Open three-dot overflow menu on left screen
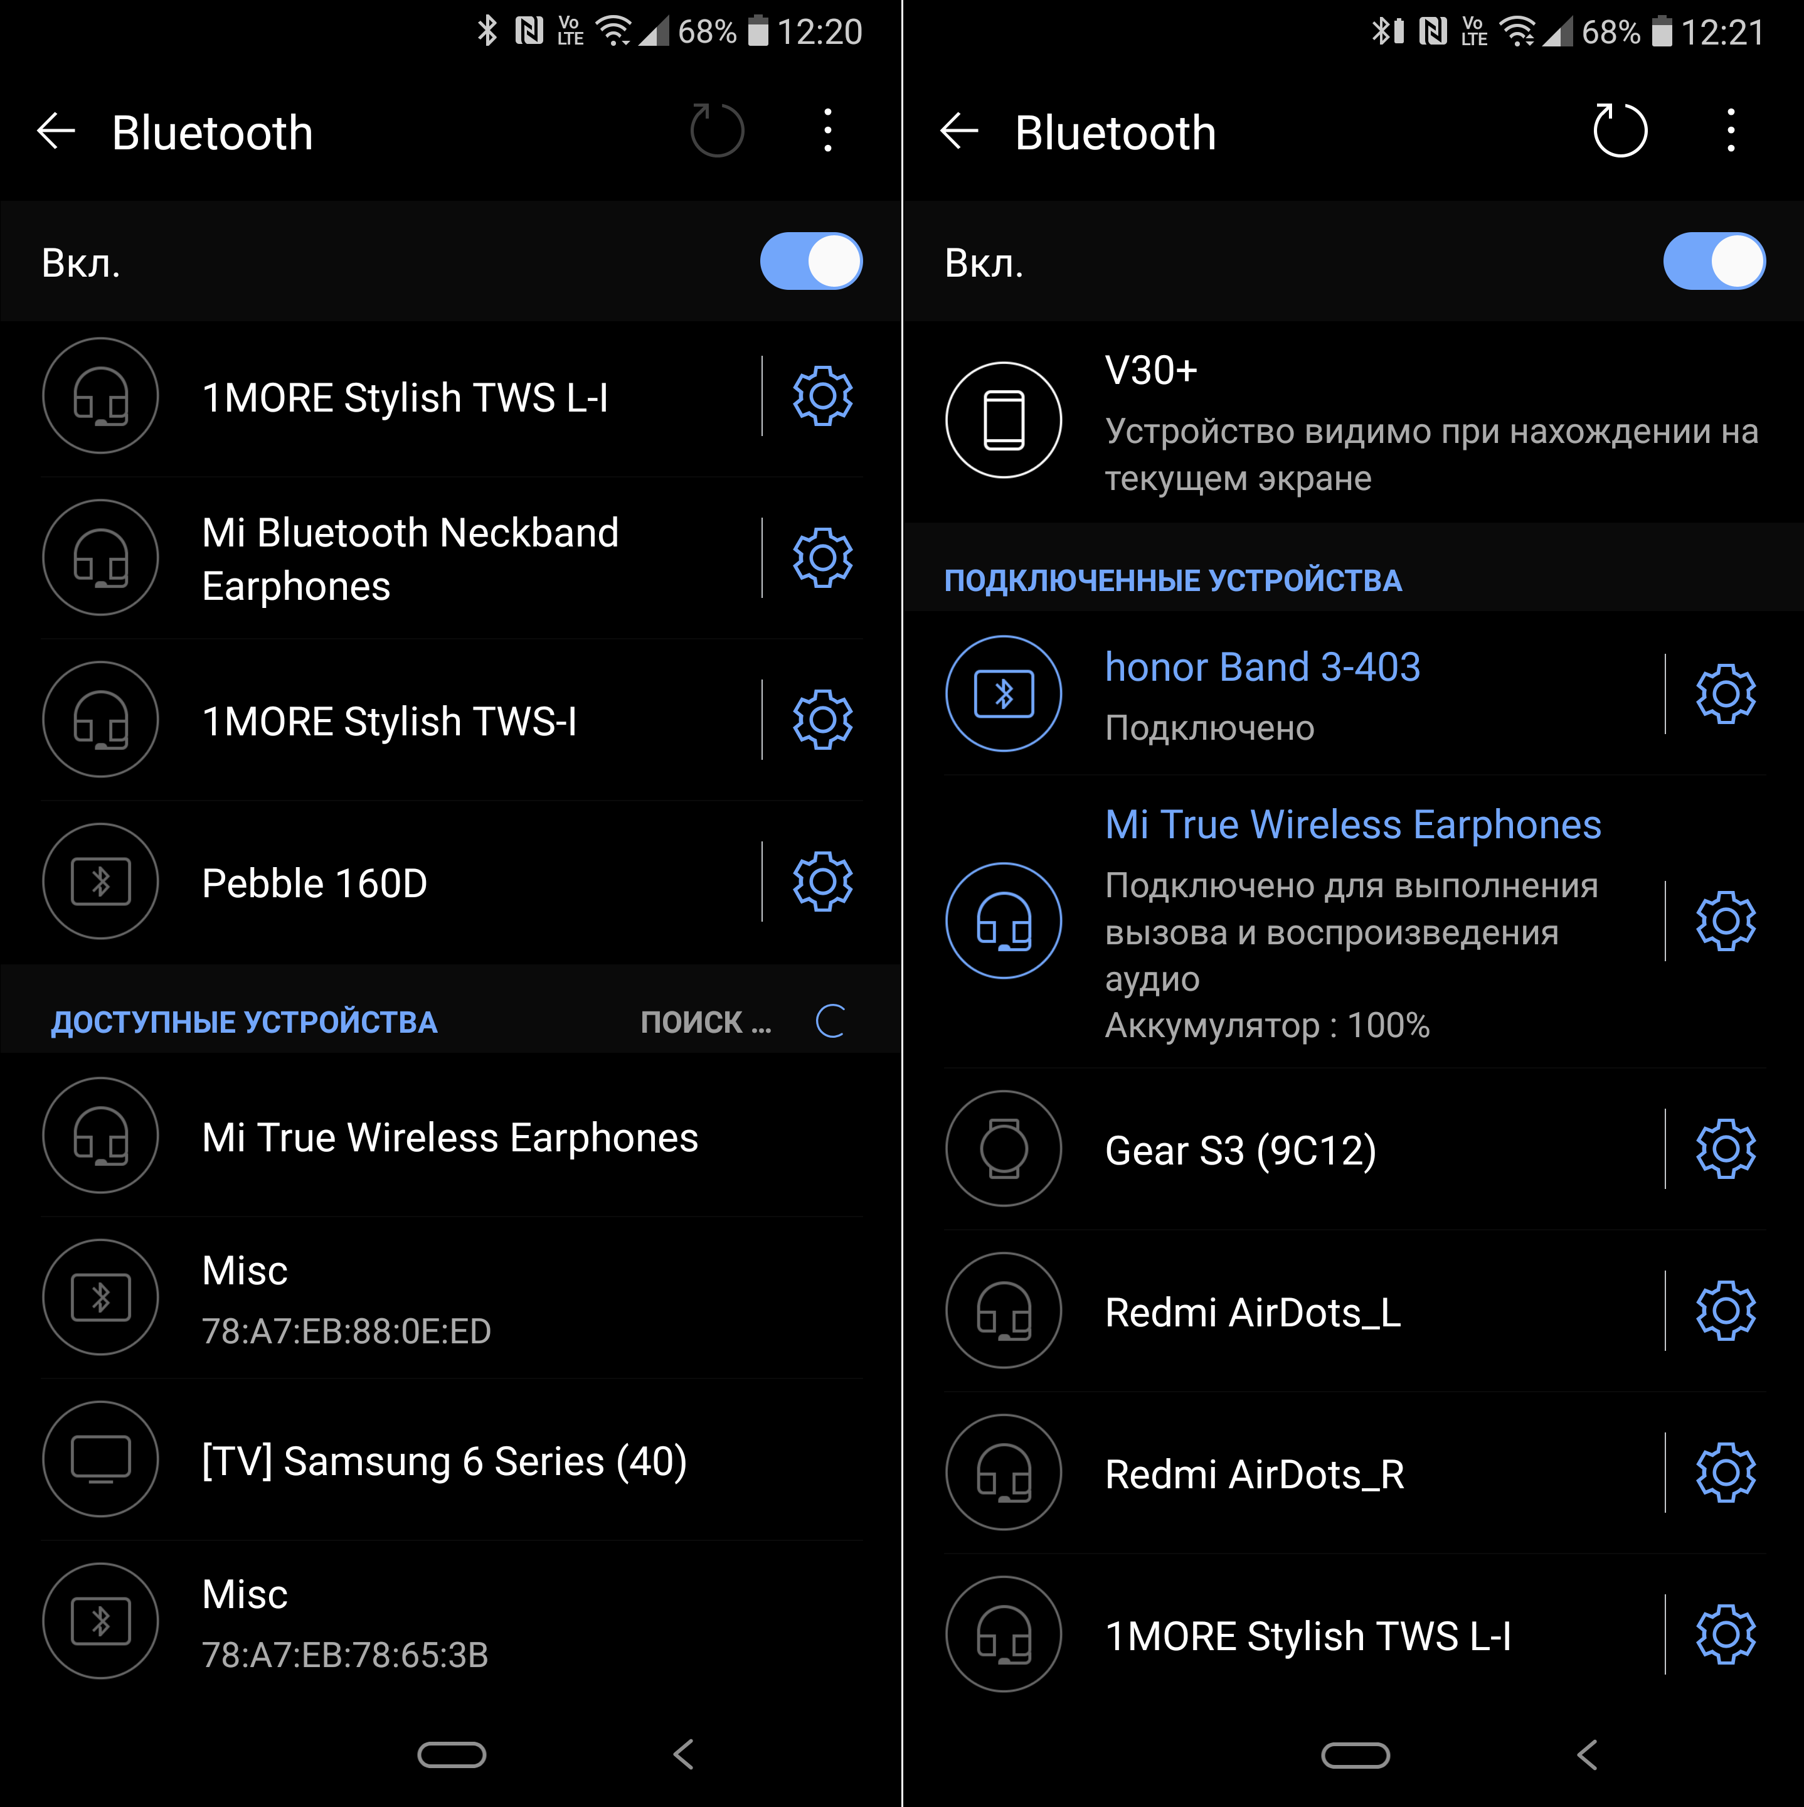1804x1807 pixels. (827, 131)
